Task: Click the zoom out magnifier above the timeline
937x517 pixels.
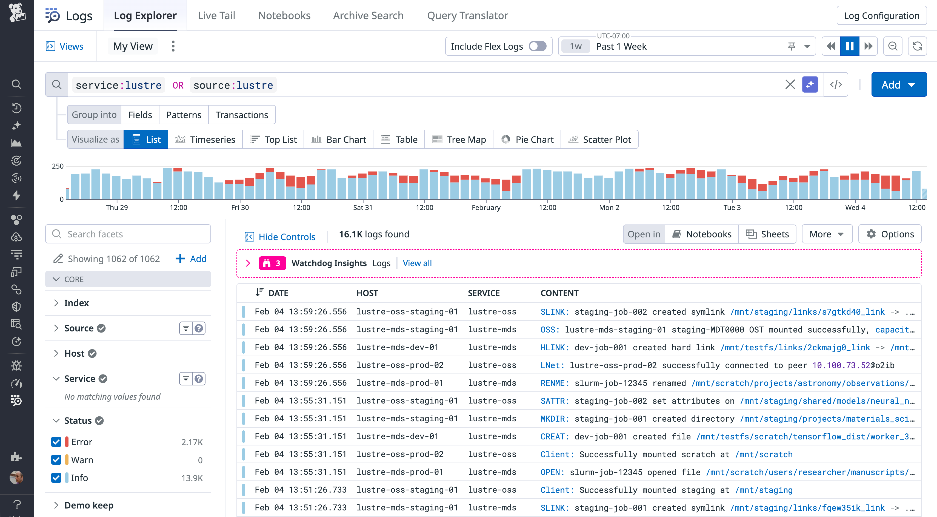Action: click(893, 46)
